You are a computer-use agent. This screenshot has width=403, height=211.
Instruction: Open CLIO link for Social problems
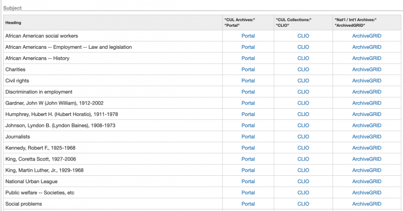303,204
